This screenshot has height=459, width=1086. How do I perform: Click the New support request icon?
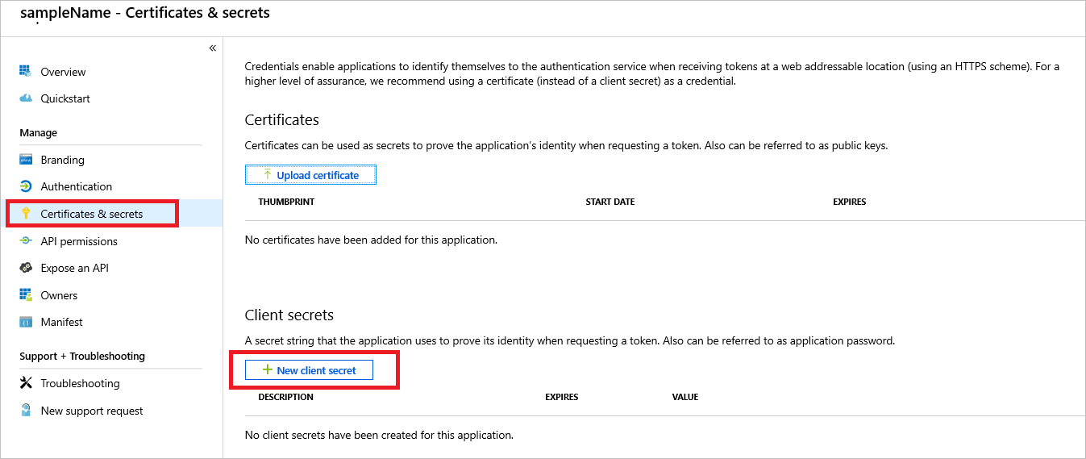pos(25,411)
